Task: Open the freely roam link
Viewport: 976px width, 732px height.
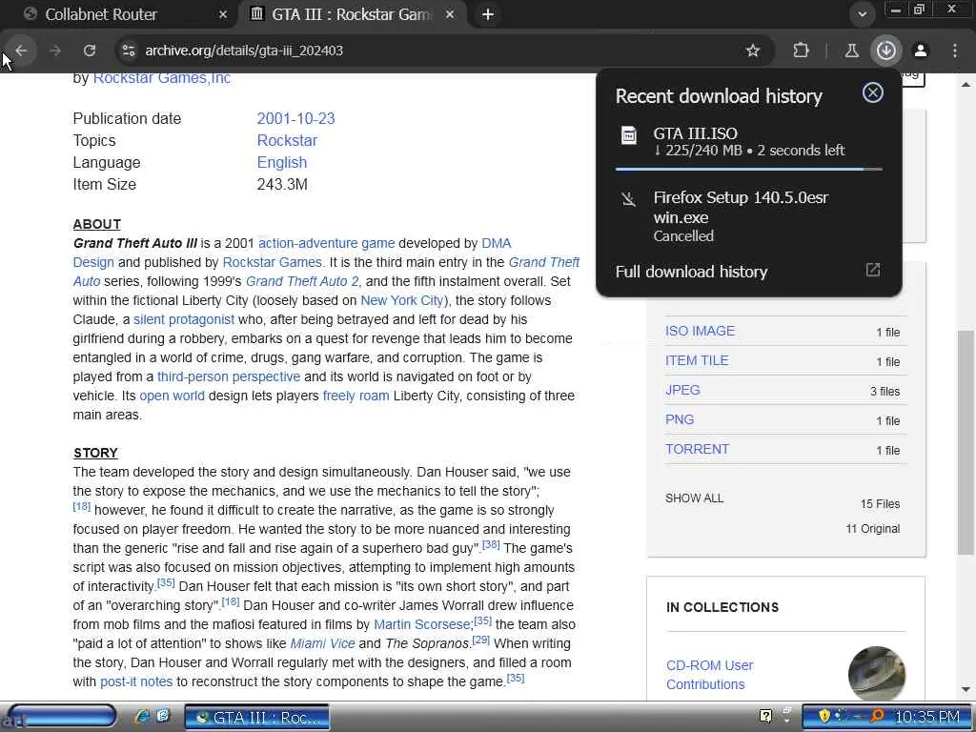Action: pos(356,396)
